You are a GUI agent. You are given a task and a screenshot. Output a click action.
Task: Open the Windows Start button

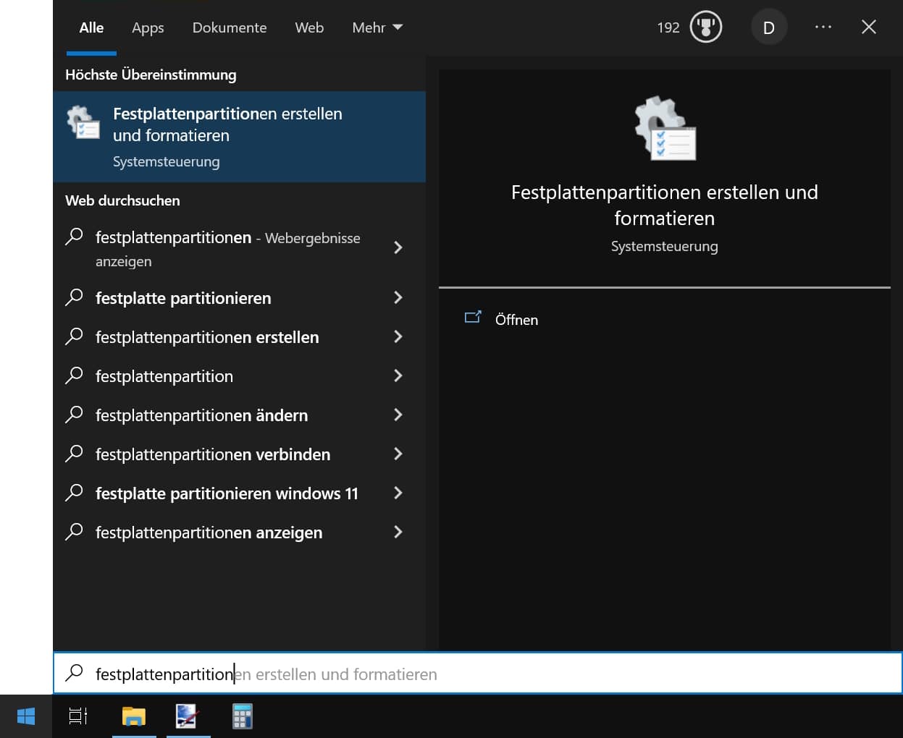26,716
